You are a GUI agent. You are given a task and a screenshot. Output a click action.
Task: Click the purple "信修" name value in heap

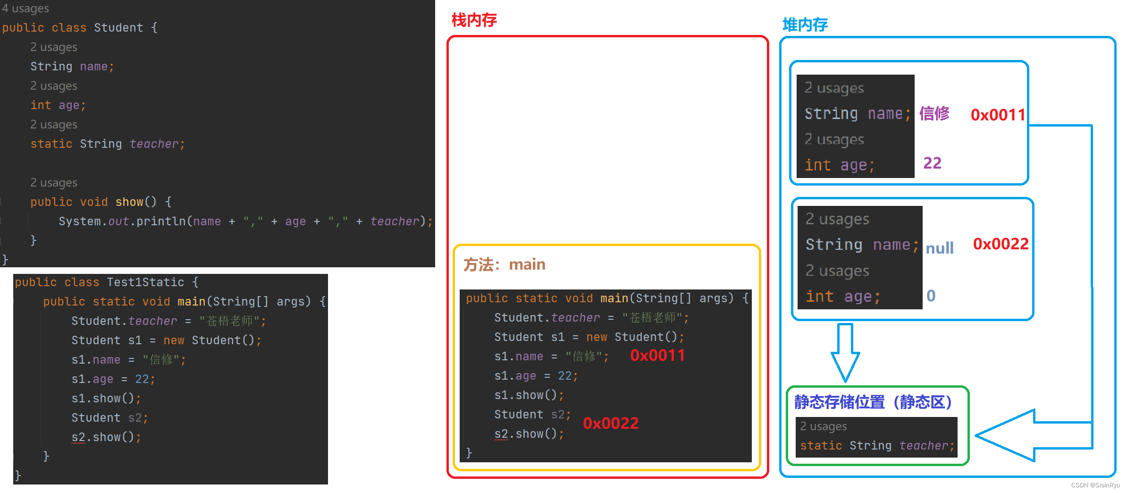934,113
